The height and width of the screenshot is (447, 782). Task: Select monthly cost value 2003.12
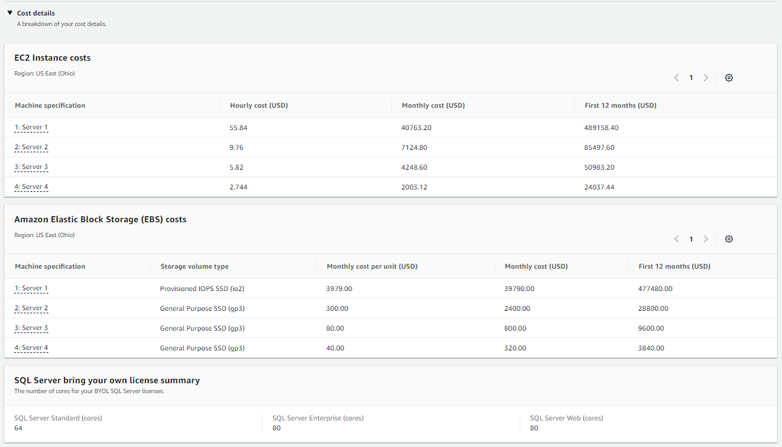pyautogui.click(x=414, y=187)
